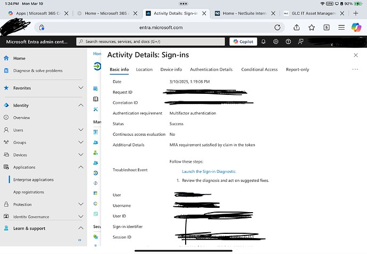Expand the Protection menu chevron
Screen dimensions: 367x254
81,204
